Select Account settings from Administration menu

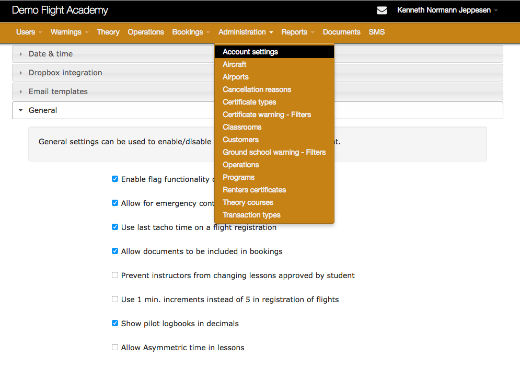pyautogui.click(x=274, y=52)
